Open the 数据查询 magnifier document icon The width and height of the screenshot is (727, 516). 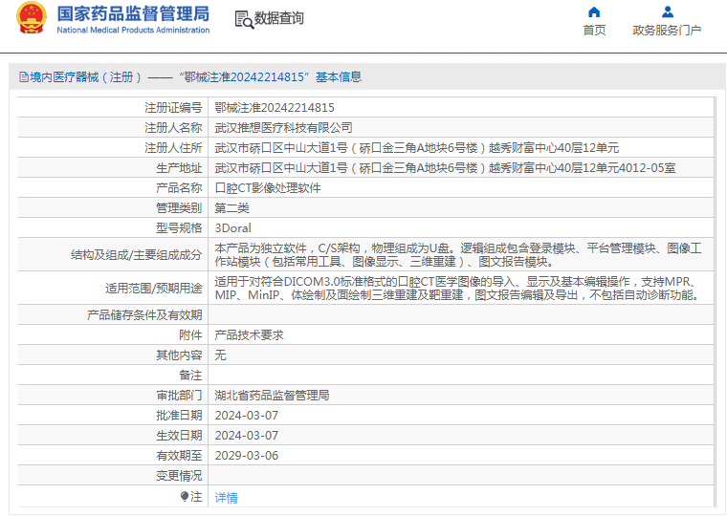point(244,19)
